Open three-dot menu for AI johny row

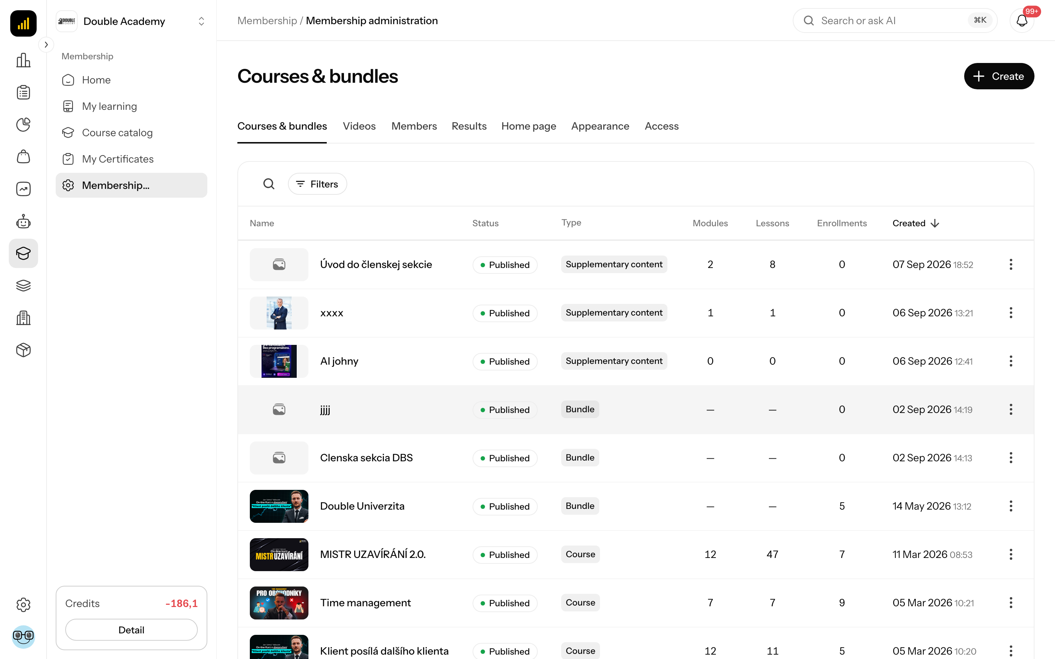tap(1011, 361)
